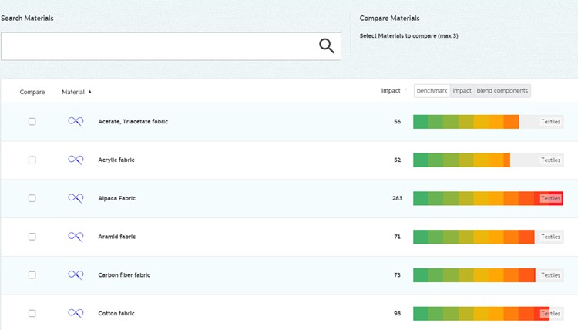The height and width of the screenshot is (330, 578).
Task: Click the magnifying glass search icon
Action: (x=327, y=46)
